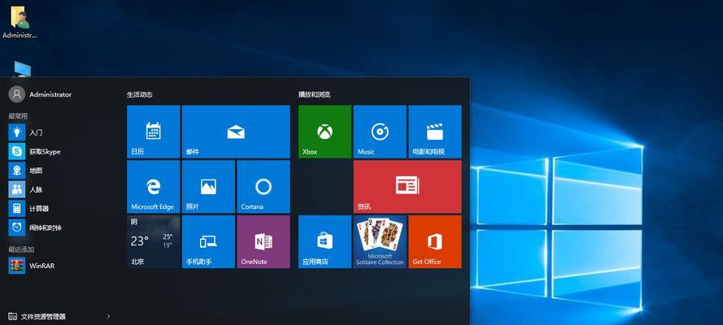The height and width of the screenshot is (325, 723).
Task: Open the 照片 photos tile
Action: coord(208,186)
